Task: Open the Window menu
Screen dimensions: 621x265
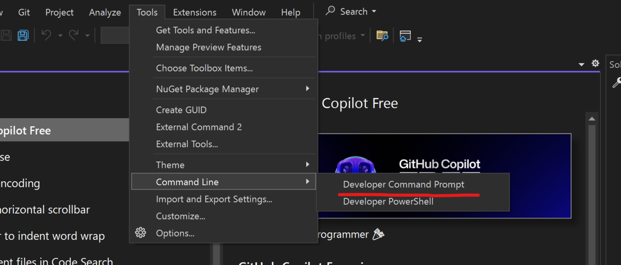Action: [249, 12]
